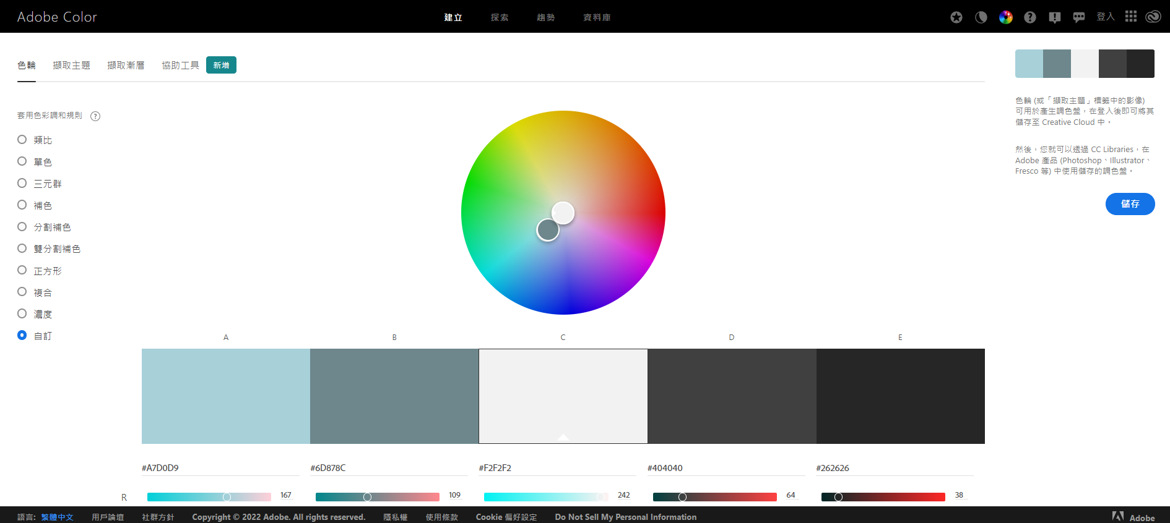Click the Creative Cloud icon
The image size is (1170, 523).
click(x=1153, y=17)
